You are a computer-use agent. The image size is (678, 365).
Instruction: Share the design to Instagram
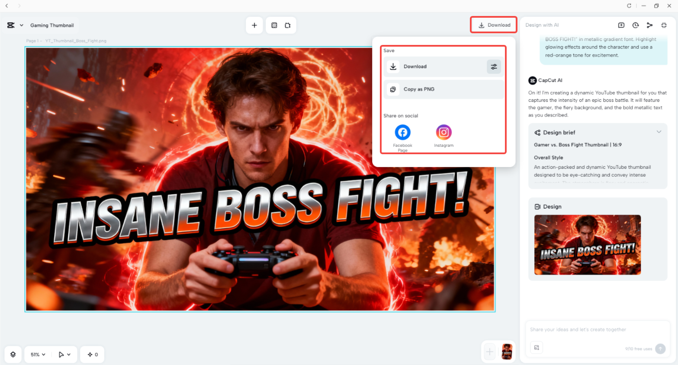coord(443,132)
